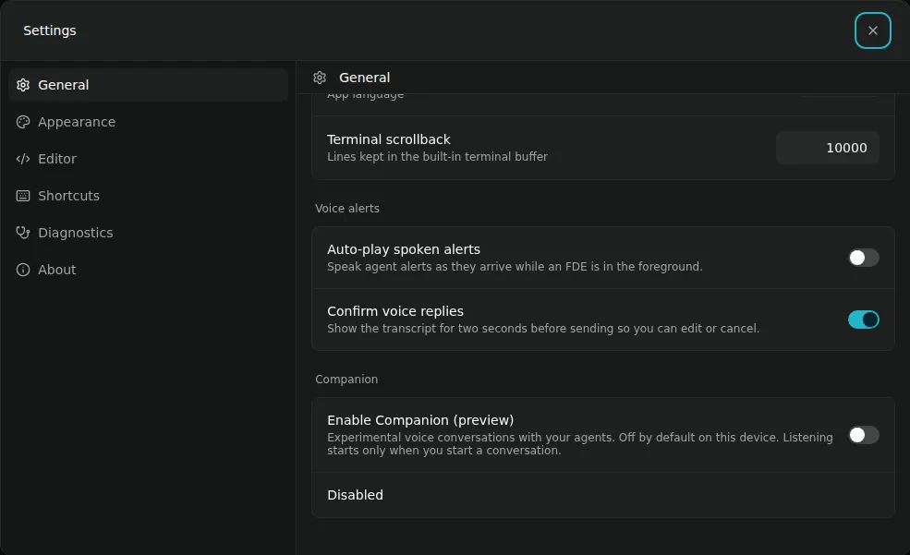Go to the Editor settings section
This screenshot has height=555, width=910.
[149, 159]
